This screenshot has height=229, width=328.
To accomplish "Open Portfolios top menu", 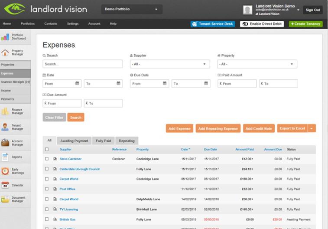I will pos(28,24).
